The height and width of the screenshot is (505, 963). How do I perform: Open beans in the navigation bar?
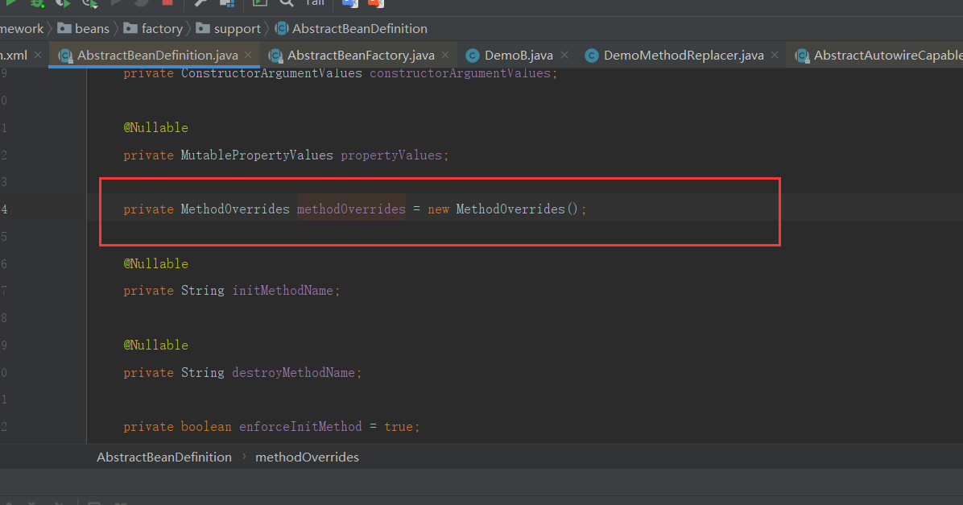(92, 28)
